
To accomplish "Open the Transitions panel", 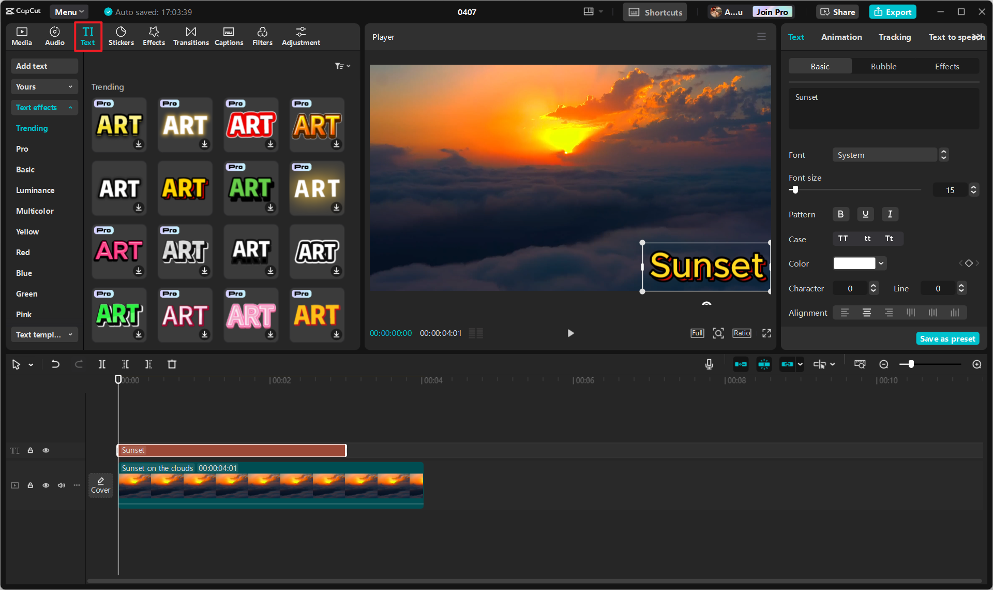I will click(191, 36).
